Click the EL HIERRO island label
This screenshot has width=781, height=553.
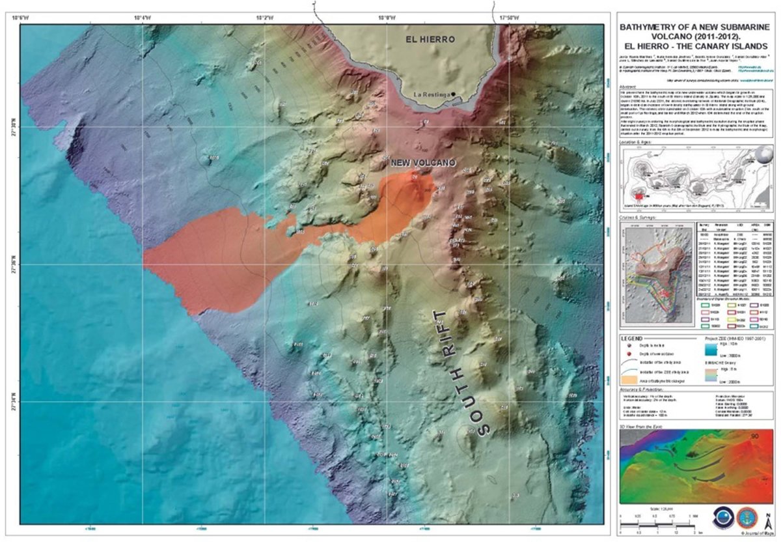tap(430, 40)
